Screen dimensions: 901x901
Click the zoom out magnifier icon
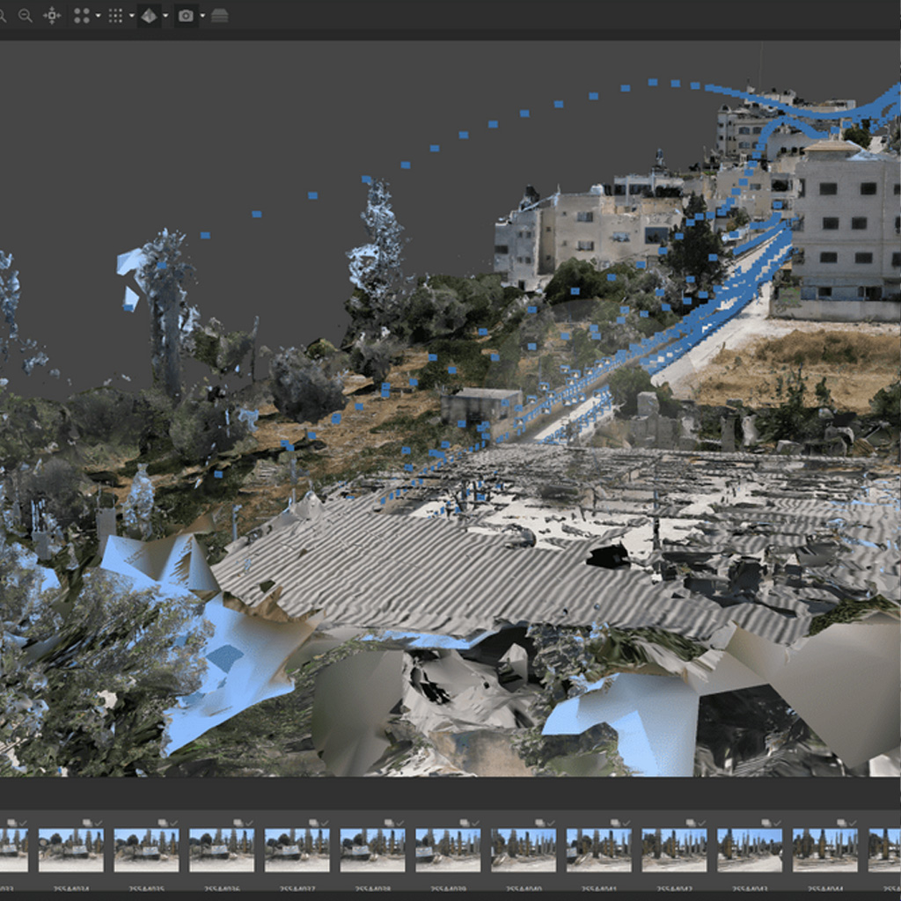coord(26,16)
